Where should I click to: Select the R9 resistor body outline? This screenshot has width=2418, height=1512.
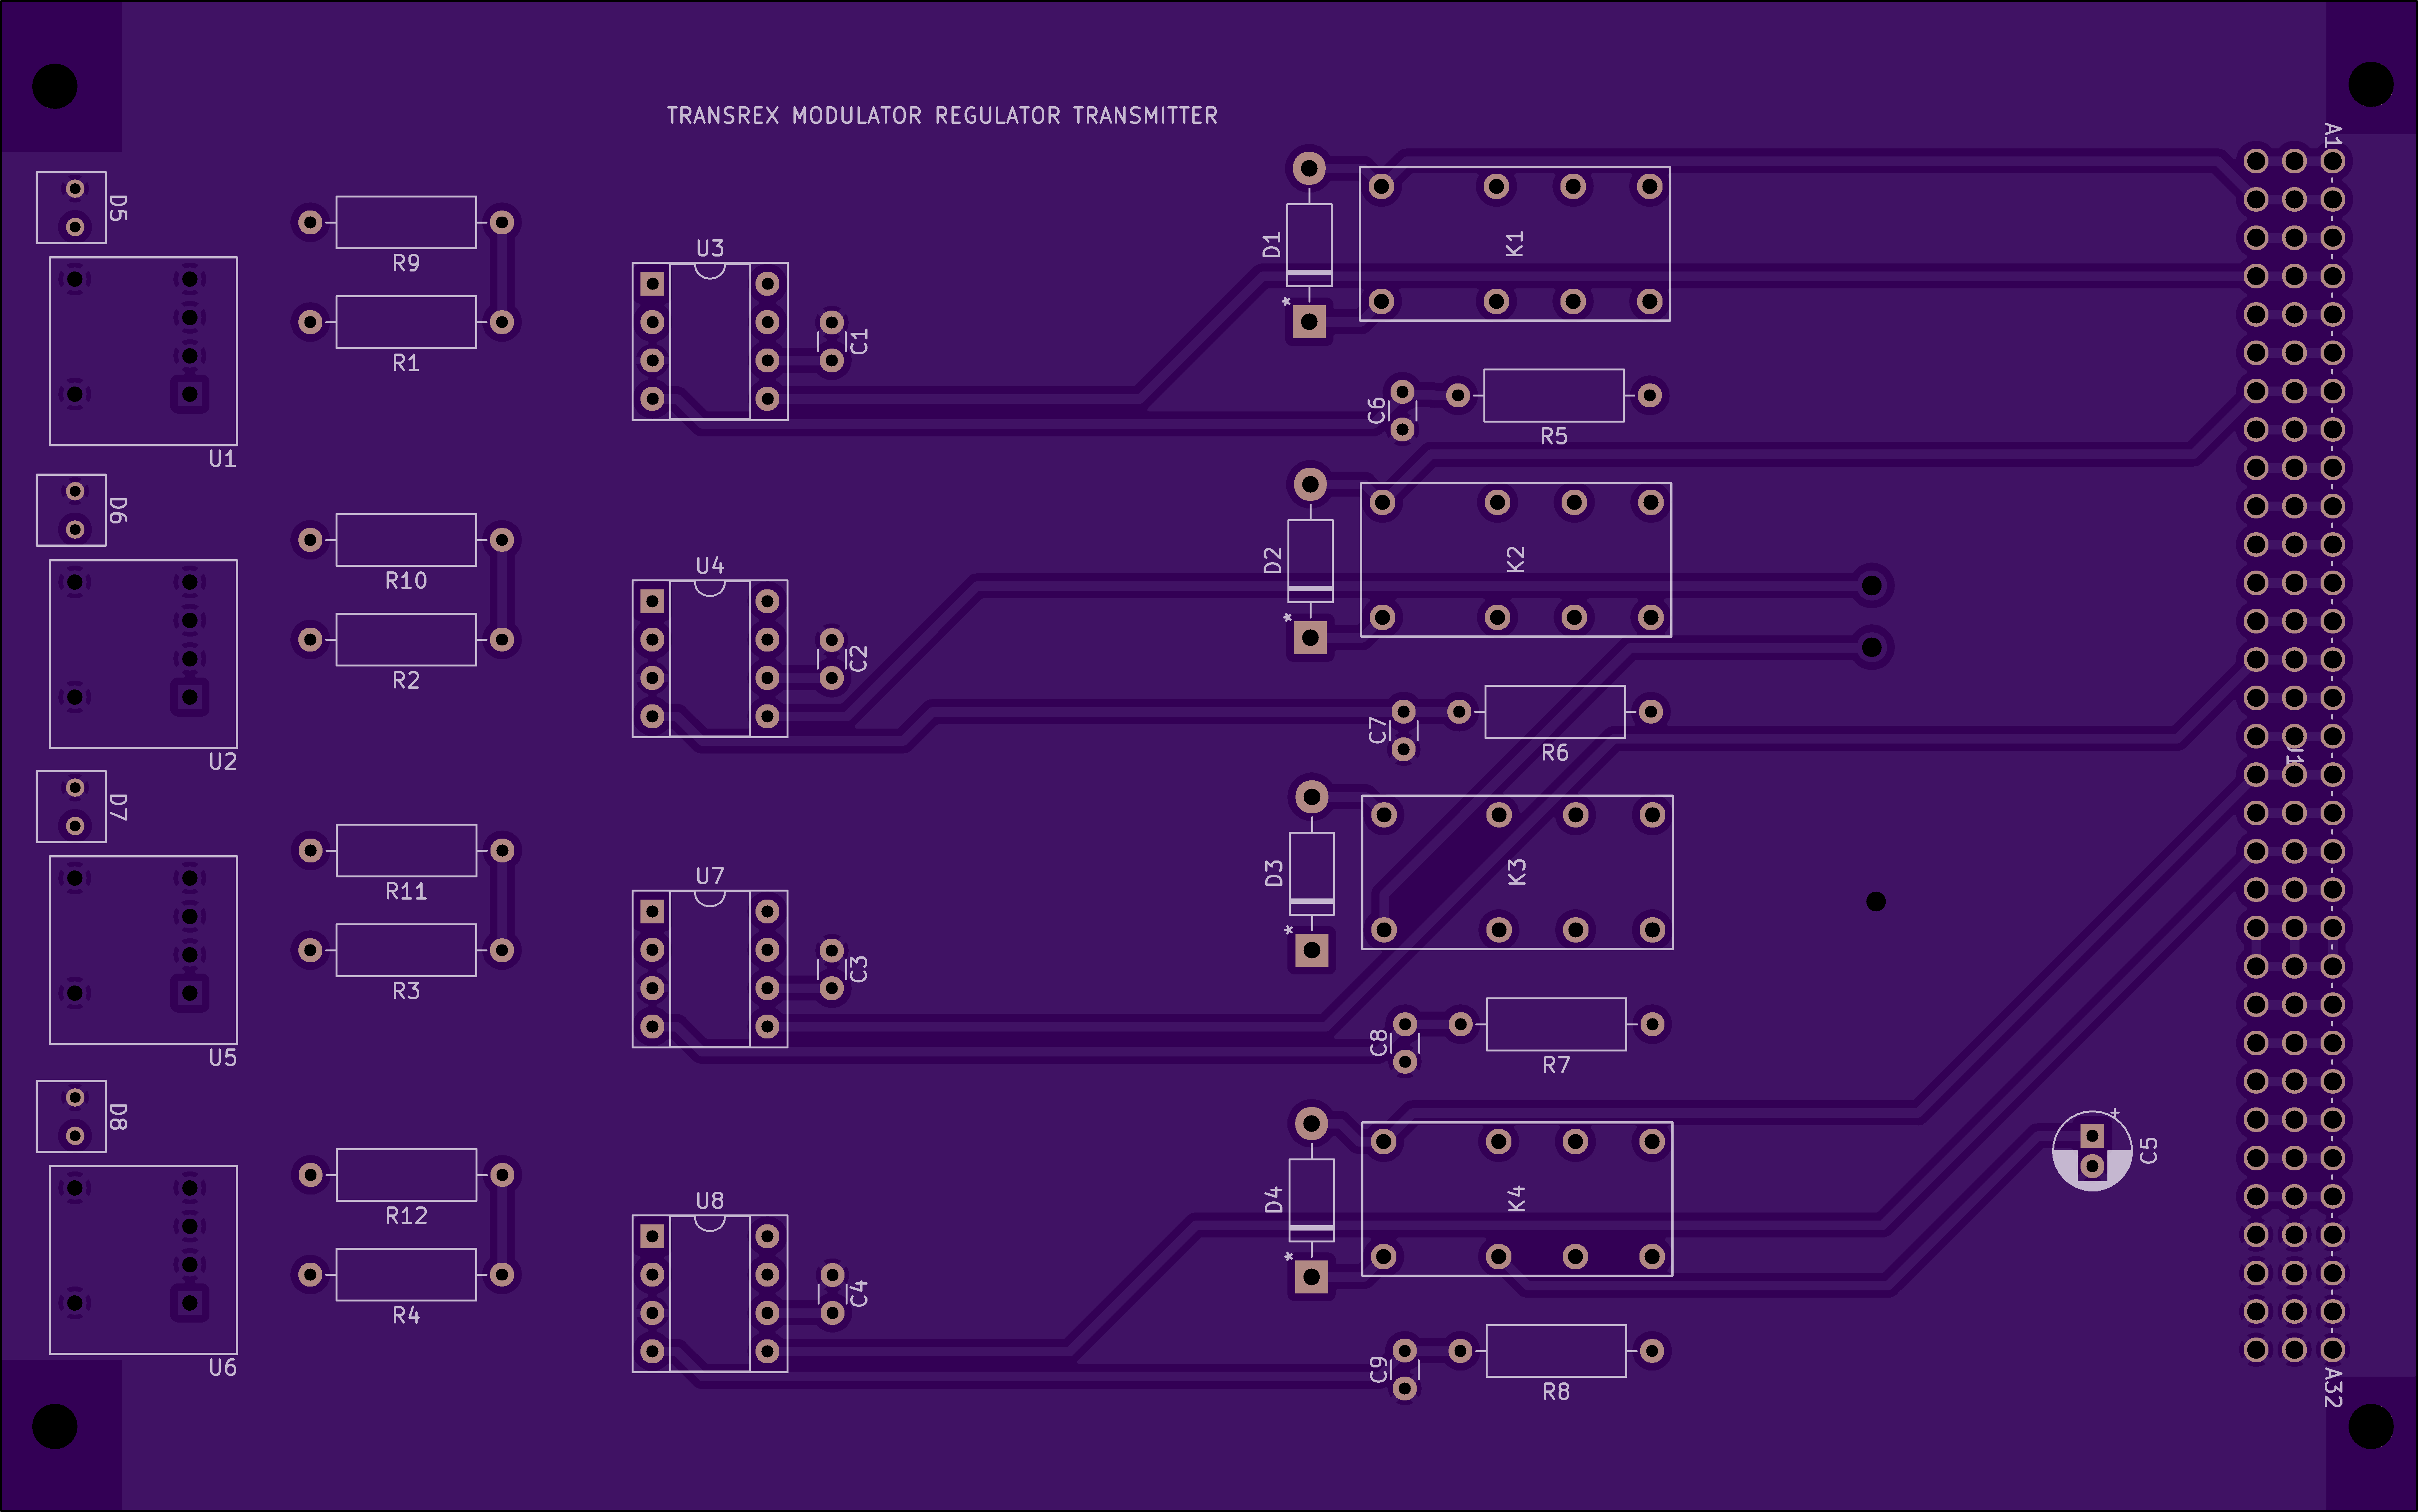pos(406,222)
